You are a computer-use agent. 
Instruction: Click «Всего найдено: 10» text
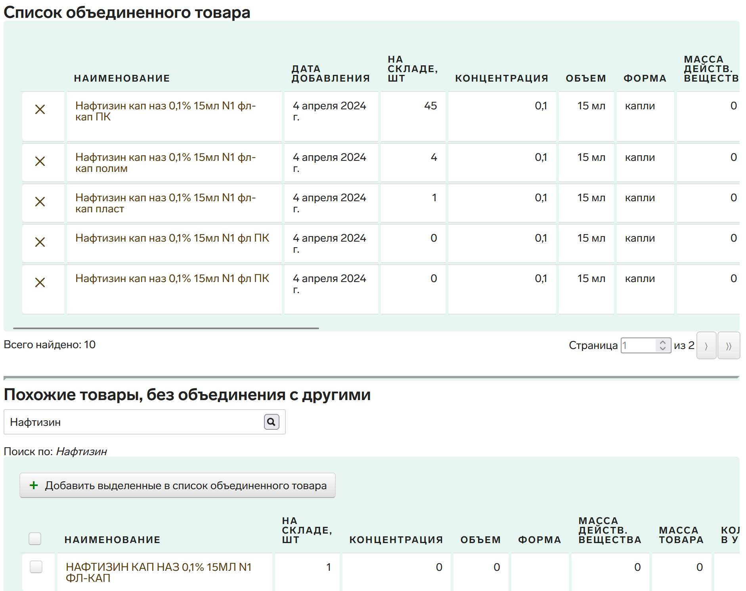pos(50,345)
